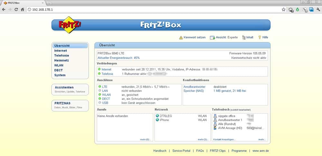Screen dimensions: 322x156
Task: Click mehr link in Telefonbuch box
Action: pos(262,139)
